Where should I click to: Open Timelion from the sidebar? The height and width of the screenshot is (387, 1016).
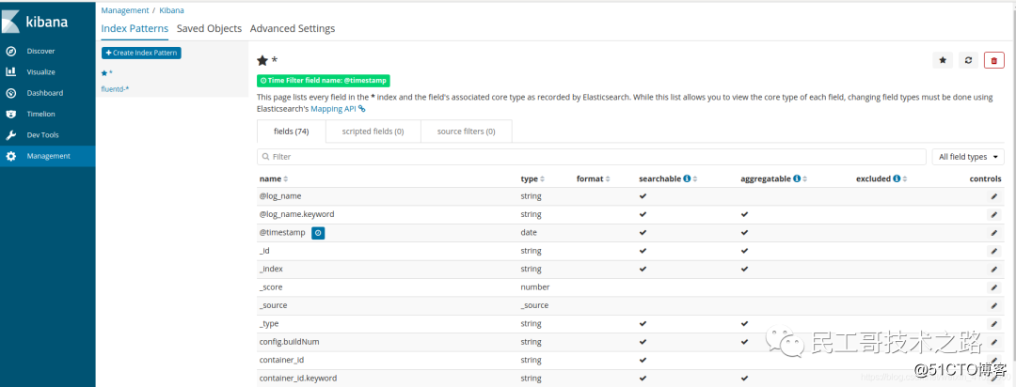pos(41,114)
